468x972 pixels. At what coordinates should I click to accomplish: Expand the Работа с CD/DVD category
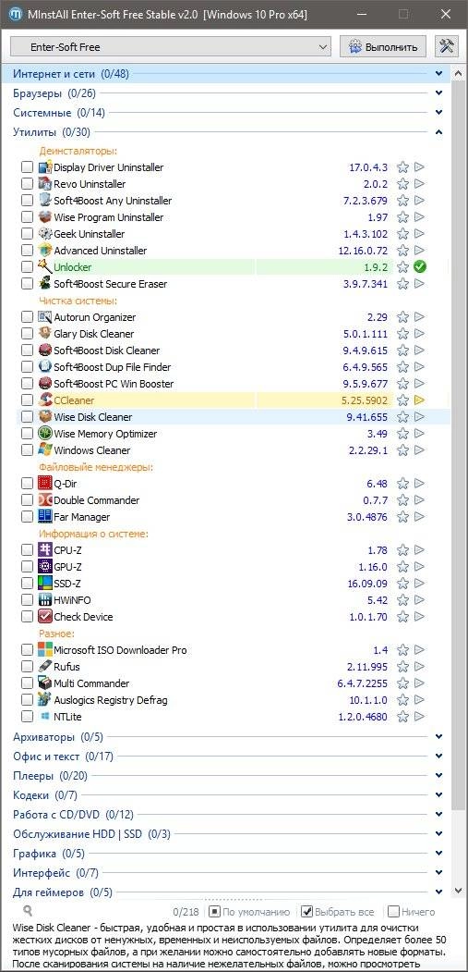click(x=438, y=815)
